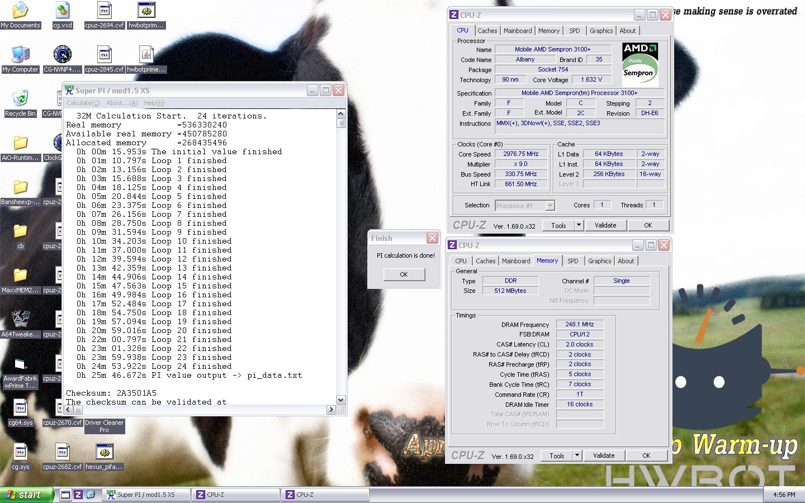The height and width of the screenshot is (503, 805).
Task: Open cg.vxd file icon on desktop
Action: point(62,15)
